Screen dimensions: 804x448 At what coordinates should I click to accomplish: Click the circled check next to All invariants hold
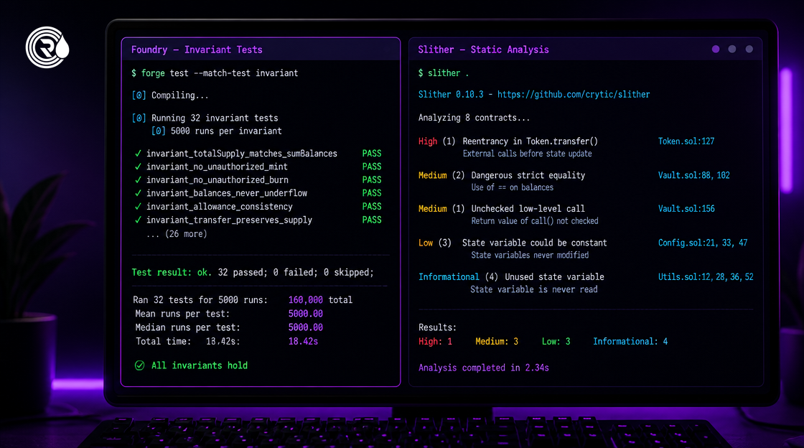(x=139, y=365)
